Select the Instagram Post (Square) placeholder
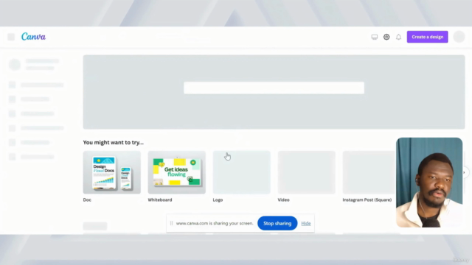The image size is (472, 265). 369,172
